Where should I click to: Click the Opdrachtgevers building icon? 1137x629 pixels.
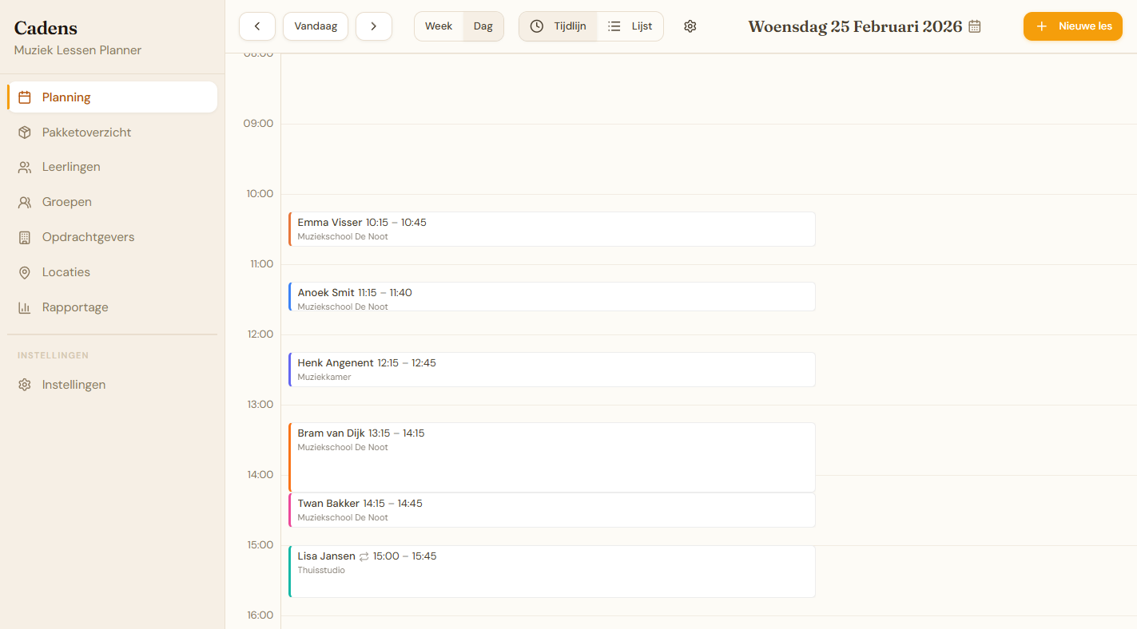(x=25, y=237)
